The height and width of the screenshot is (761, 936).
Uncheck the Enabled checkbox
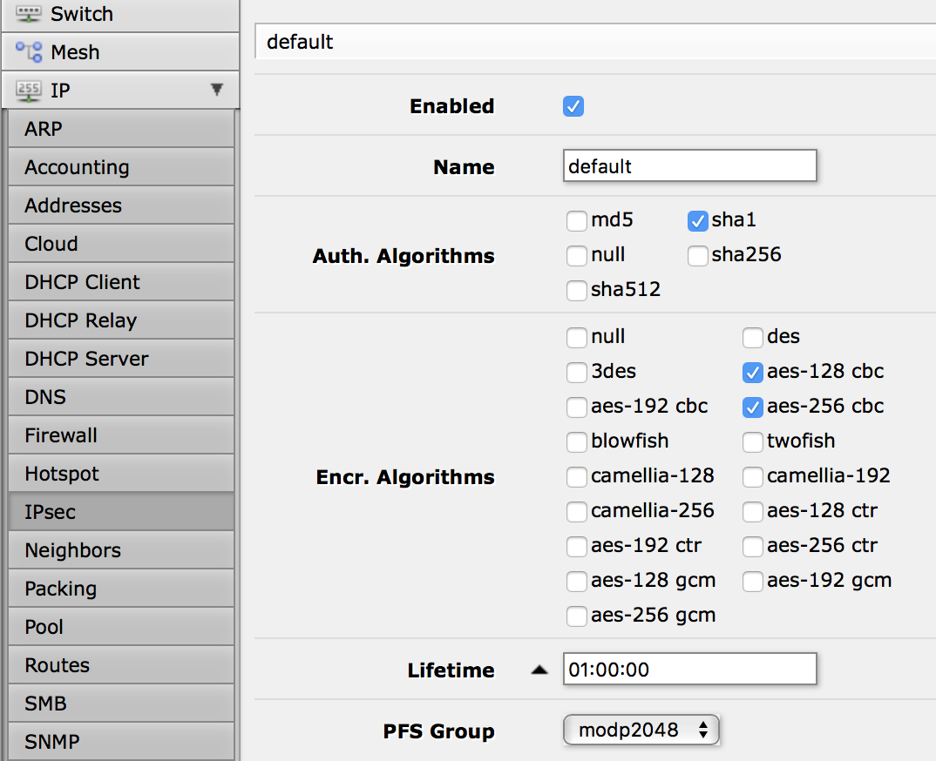[x=573, y=106]
